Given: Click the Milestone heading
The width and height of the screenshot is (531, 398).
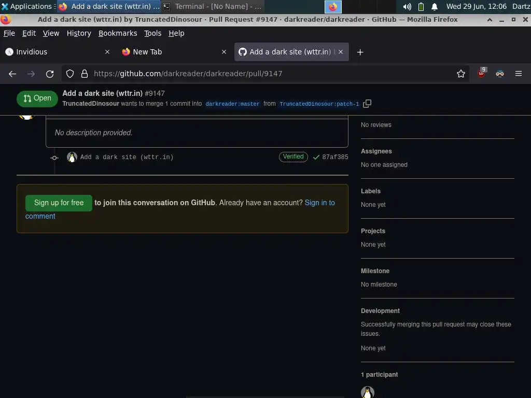Looking at the screenshot, I should [375, 271].
